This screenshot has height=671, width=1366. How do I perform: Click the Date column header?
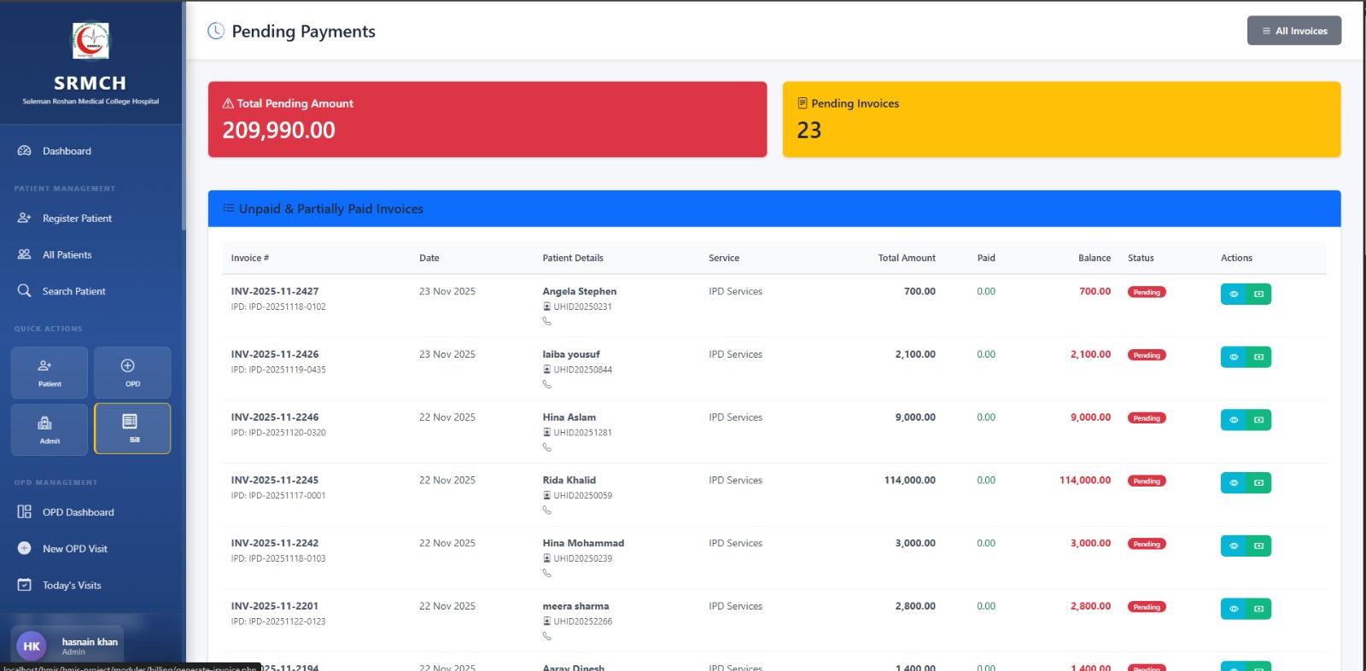429,258
